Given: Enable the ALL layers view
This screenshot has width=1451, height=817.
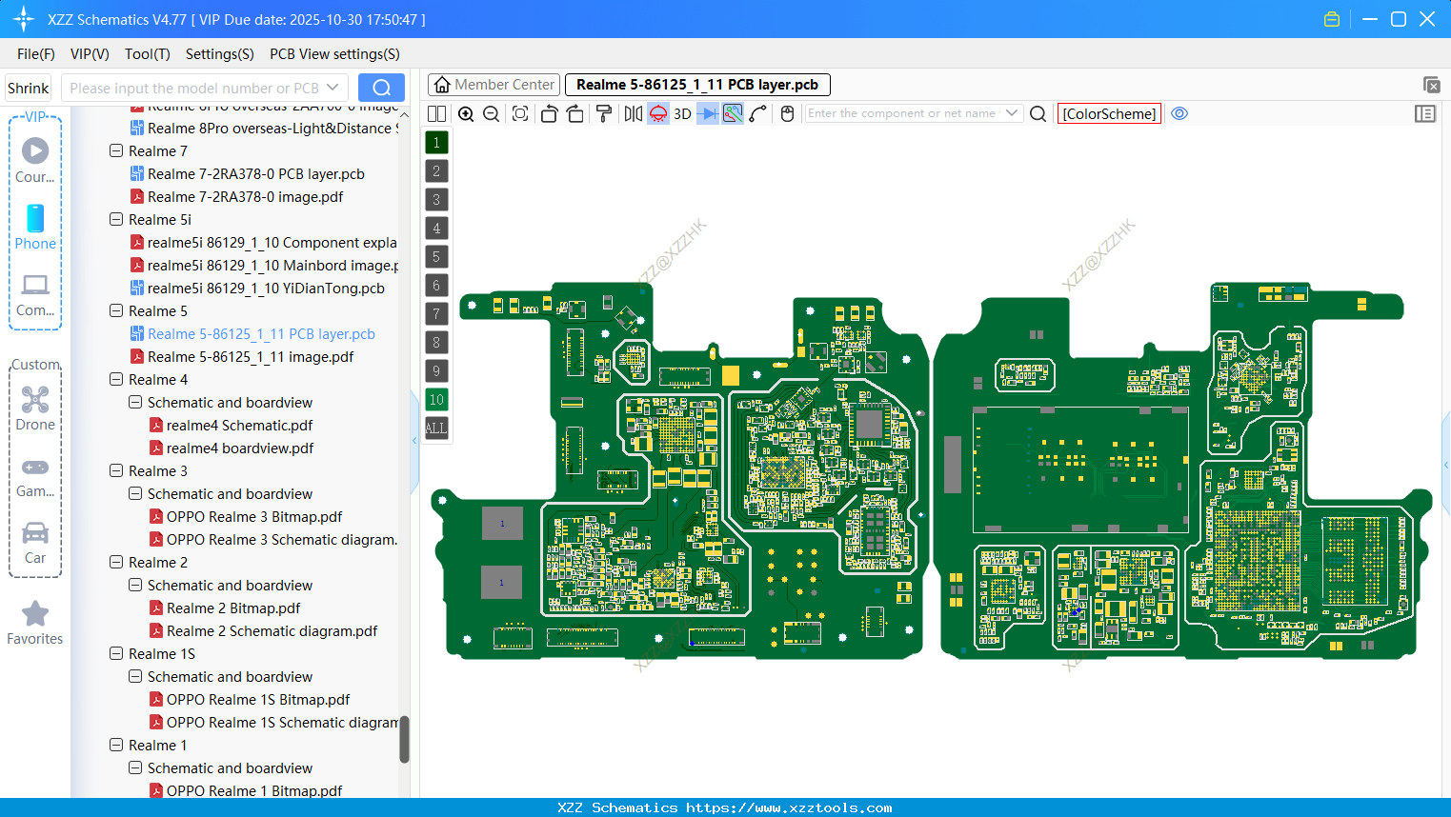Looking at the screenshot, I should (x=436, y=428).
